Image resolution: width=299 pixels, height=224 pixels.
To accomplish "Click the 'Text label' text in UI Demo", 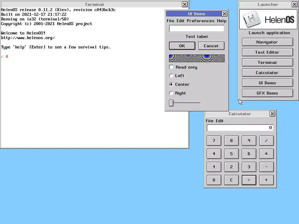I will pyautogui.click(x=197, y=36).
